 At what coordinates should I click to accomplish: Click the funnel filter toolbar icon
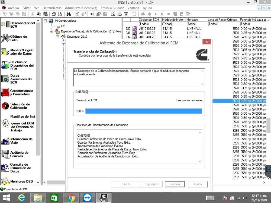[x=126, y=14]
